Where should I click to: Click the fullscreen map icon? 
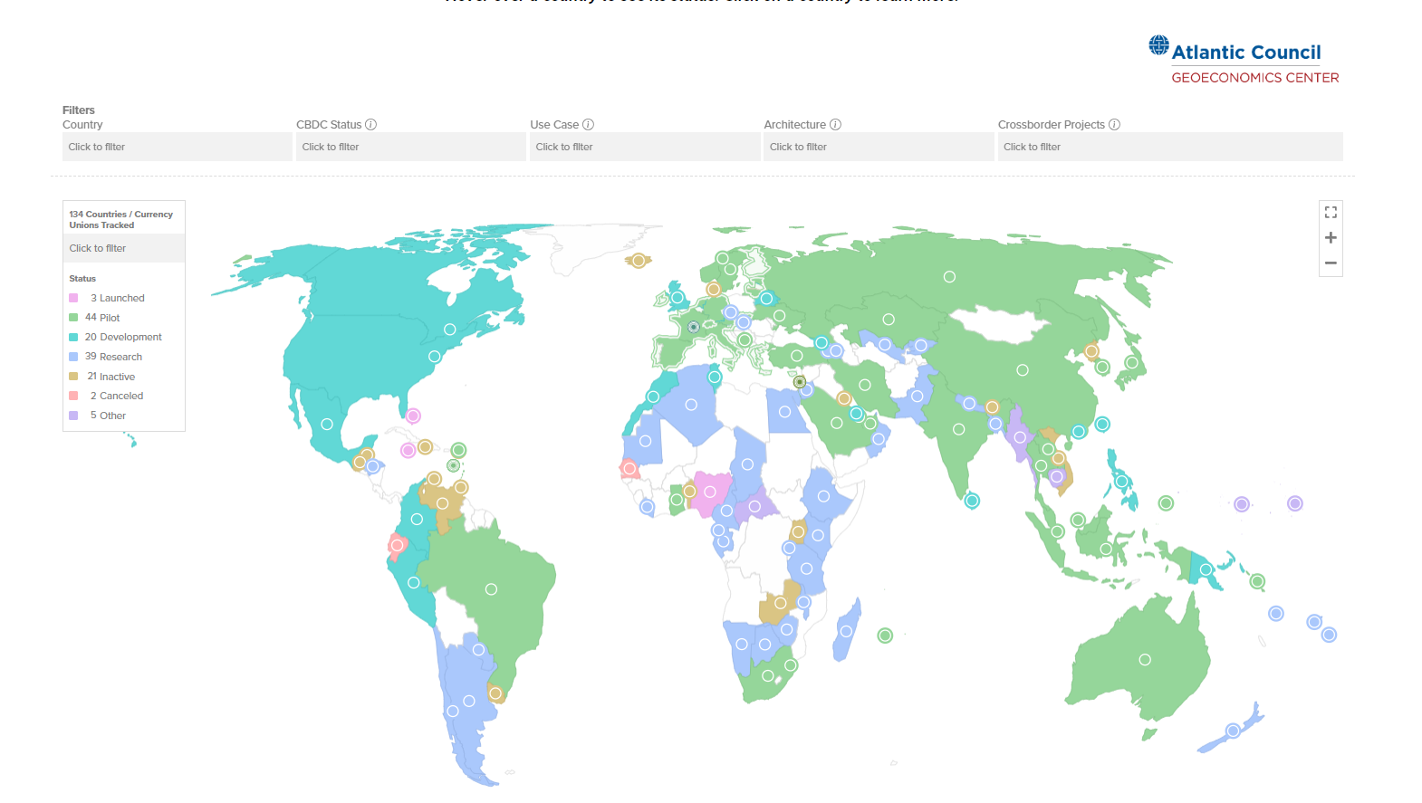pyautogui.click(x=1331, y=212)
